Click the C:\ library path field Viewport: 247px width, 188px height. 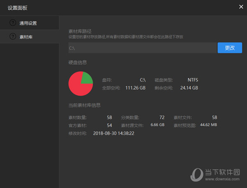click(x=143, y=48)
